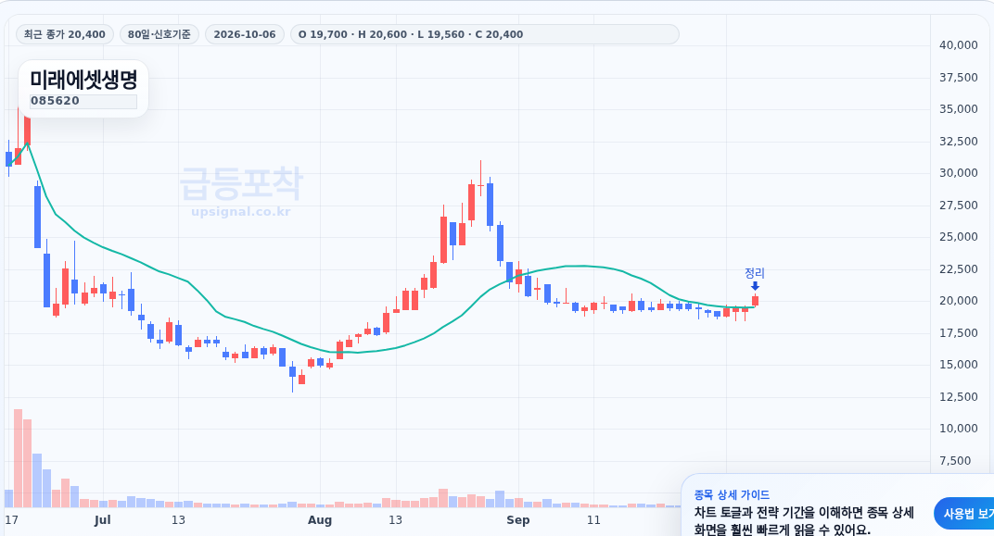Select the 20,000 price axis label
The image size is (994, 536).
pos(959,301)
